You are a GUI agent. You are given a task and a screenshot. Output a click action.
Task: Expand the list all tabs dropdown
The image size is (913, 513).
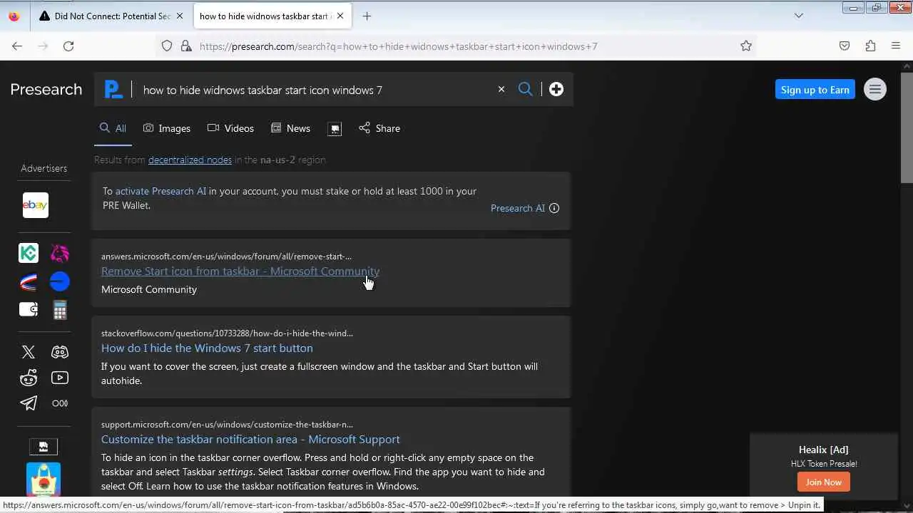click(x=799, y=16)
